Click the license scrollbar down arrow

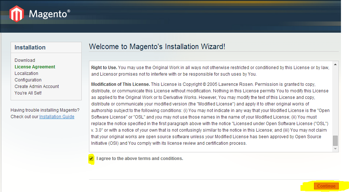335,149
